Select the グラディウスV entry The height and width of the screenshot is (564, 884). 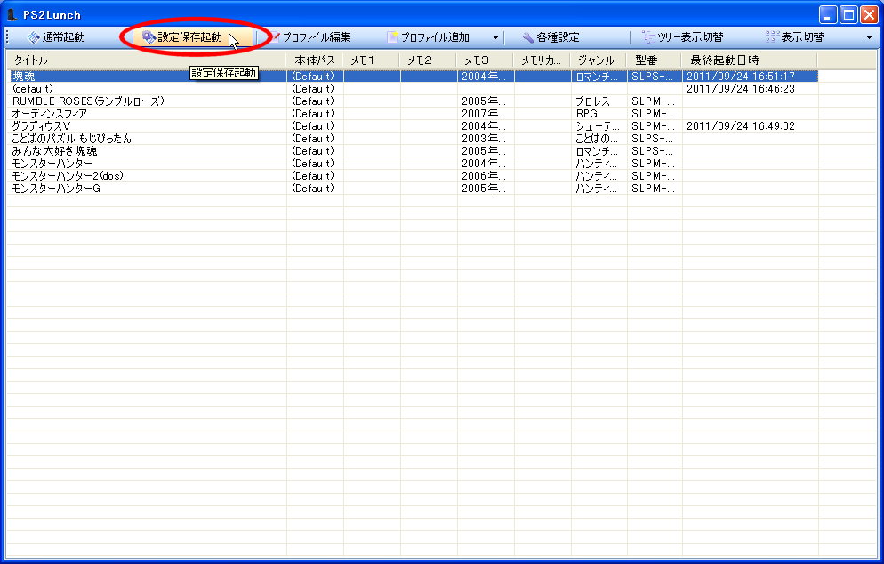pos(41,125)
